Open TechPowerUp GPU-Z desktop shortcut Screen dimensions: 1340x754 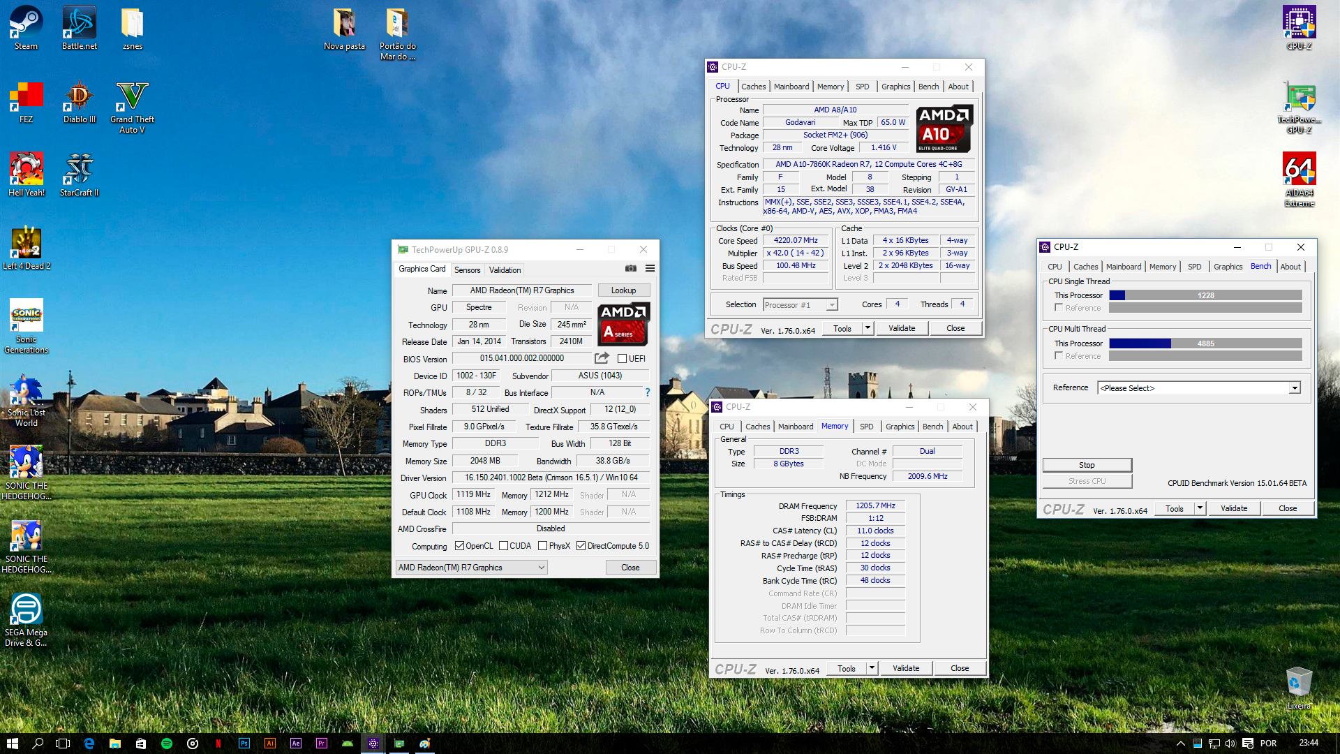point(1299,107)
